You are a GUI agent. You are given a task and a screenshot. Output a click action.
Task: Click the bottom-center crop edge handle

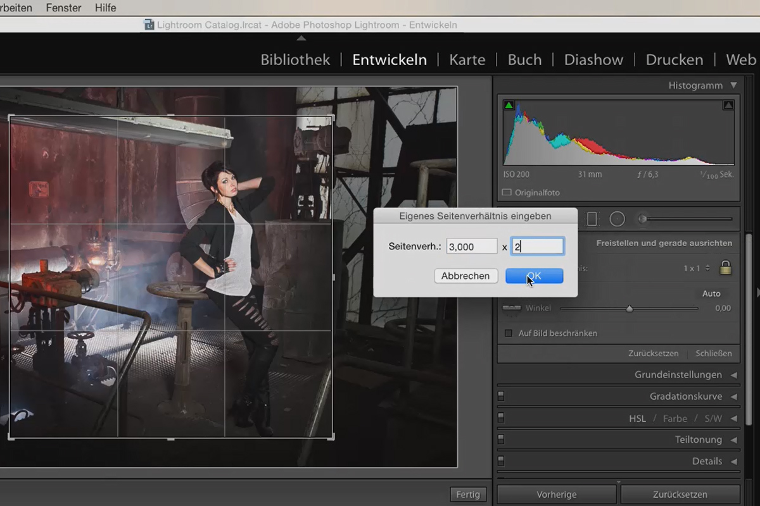click(170, 438)
